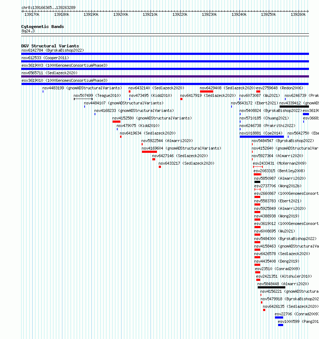
Task: Click nsv4168233 gnomAD variant label
Action: point(134,111)
